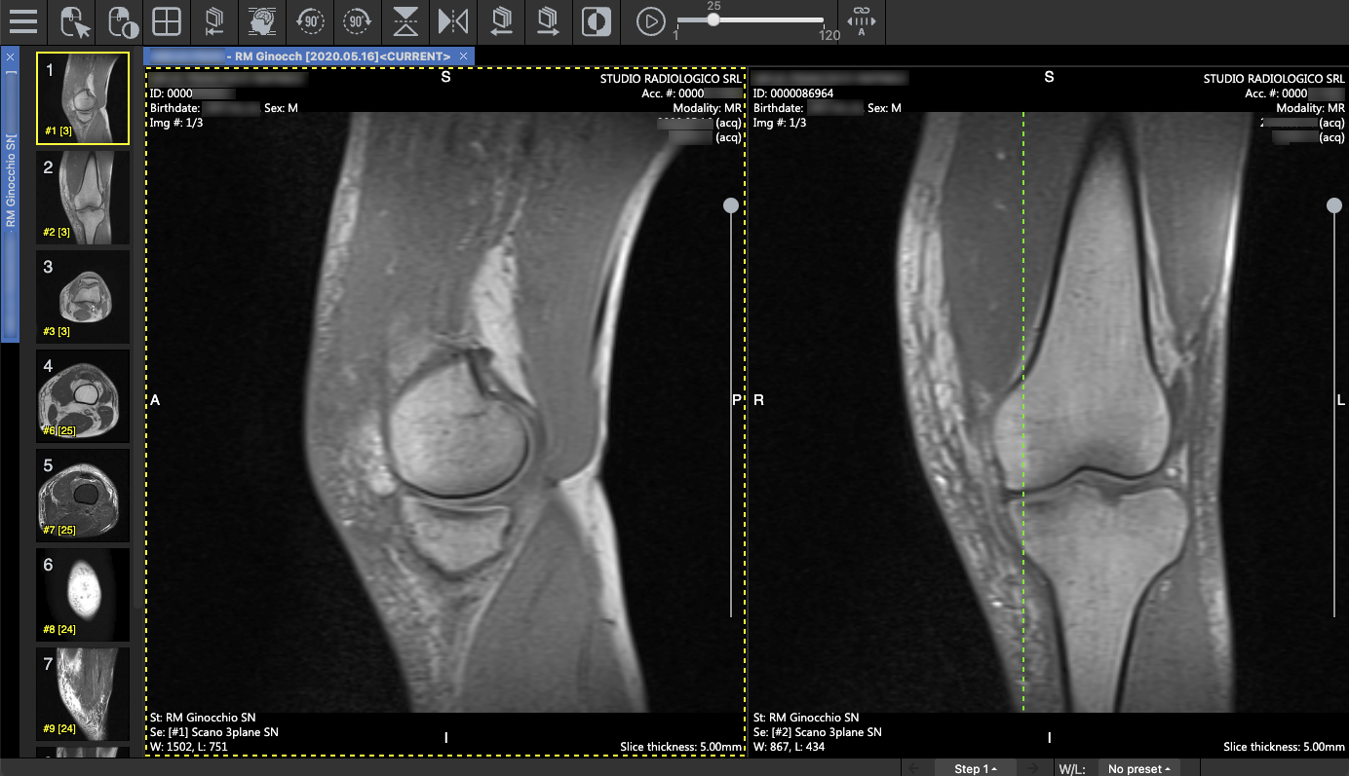This screenshot has width=1349, height=776.
Task: Click 'Se: [#2] Scano 3plane SN' text
Action: [x=817, y=732]
